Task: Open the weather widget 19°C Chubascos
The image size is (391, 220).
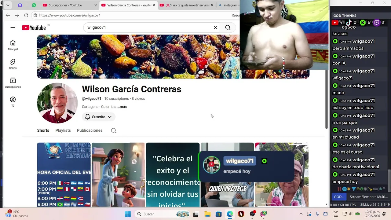Action: click(17, 214)
